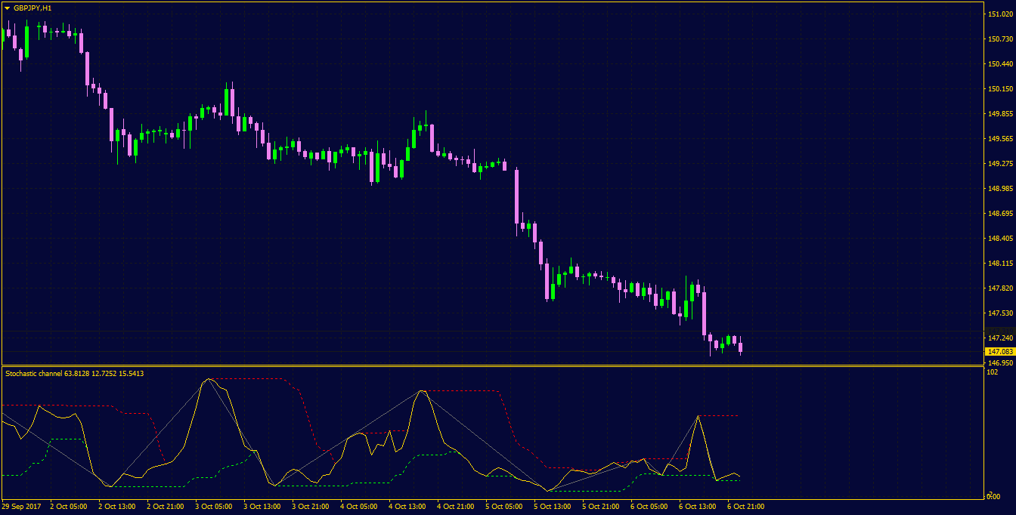
Task: Click the 5 Oct 13:00 time axis label
Action: [553, 506]
